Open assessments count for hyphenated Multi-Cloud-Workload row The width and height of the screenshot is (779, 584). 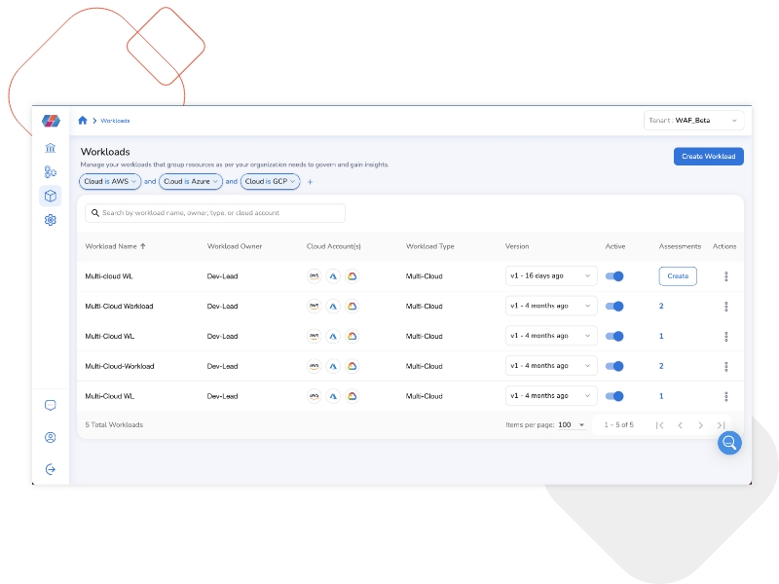point(661,366)
